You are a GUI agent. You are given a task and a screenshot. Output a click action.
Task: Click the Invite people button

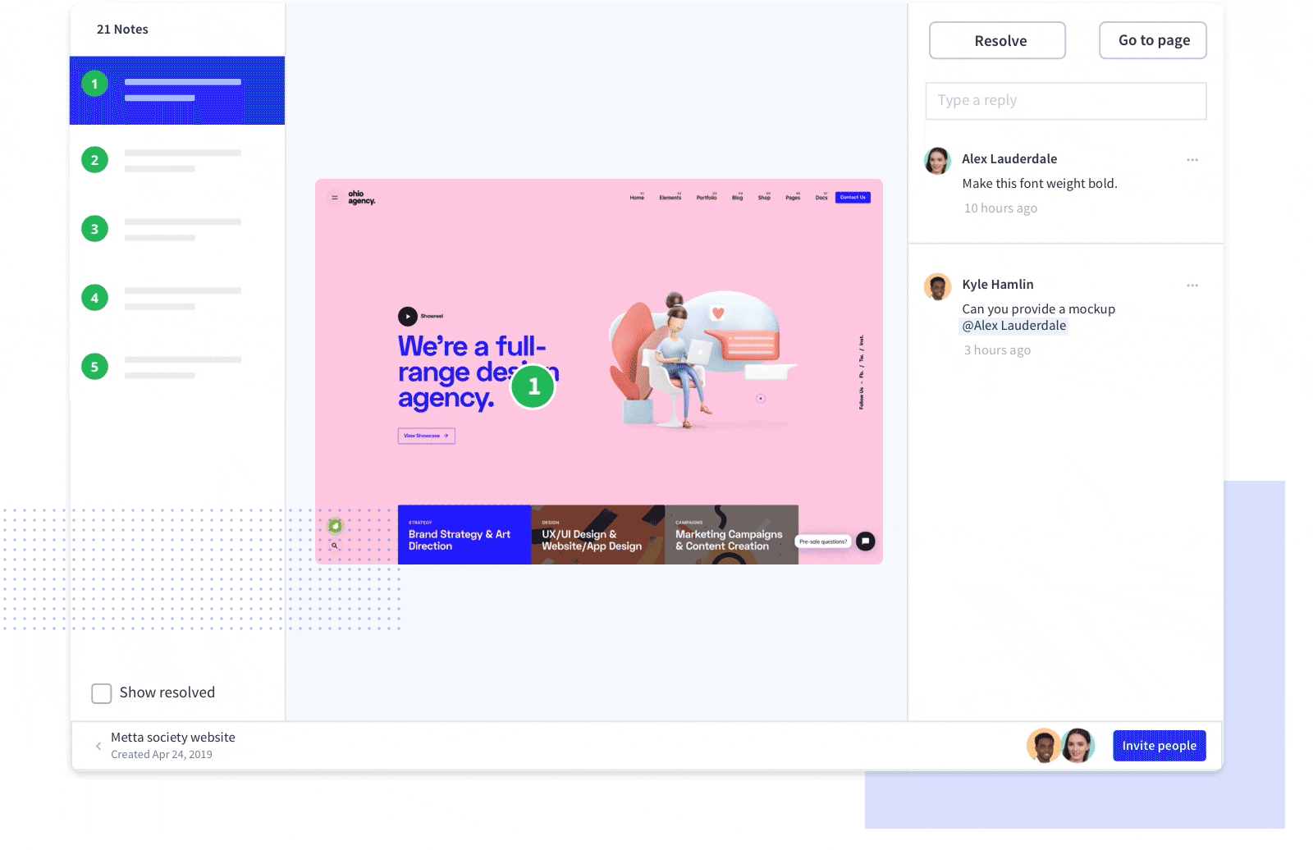[x=1159, y=746]
